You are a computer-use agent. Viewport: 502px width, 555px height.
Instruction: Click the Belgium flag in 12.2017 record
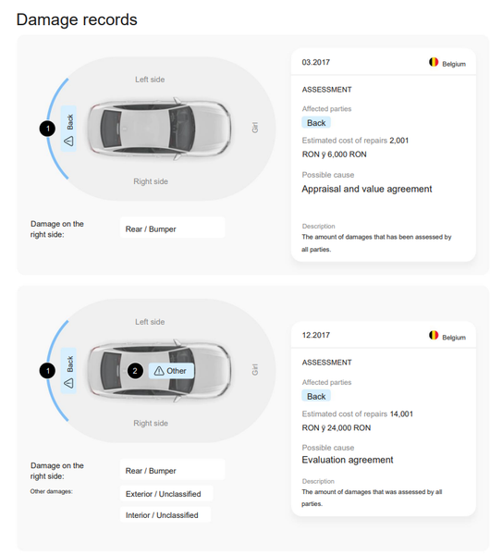click(x=434, y=335)
